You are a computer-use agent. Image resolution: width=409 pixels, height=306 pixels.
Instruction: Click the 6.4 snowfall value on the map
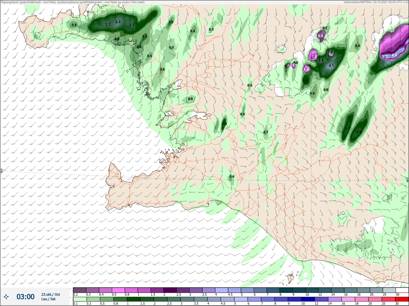(x=394, y=55)
